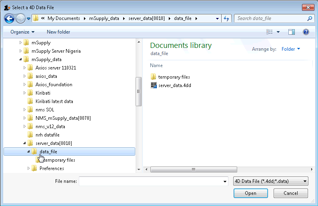Open the File name history dropdown arrow
Viewport: 318px width, 206px height.
tap(225, 181)
